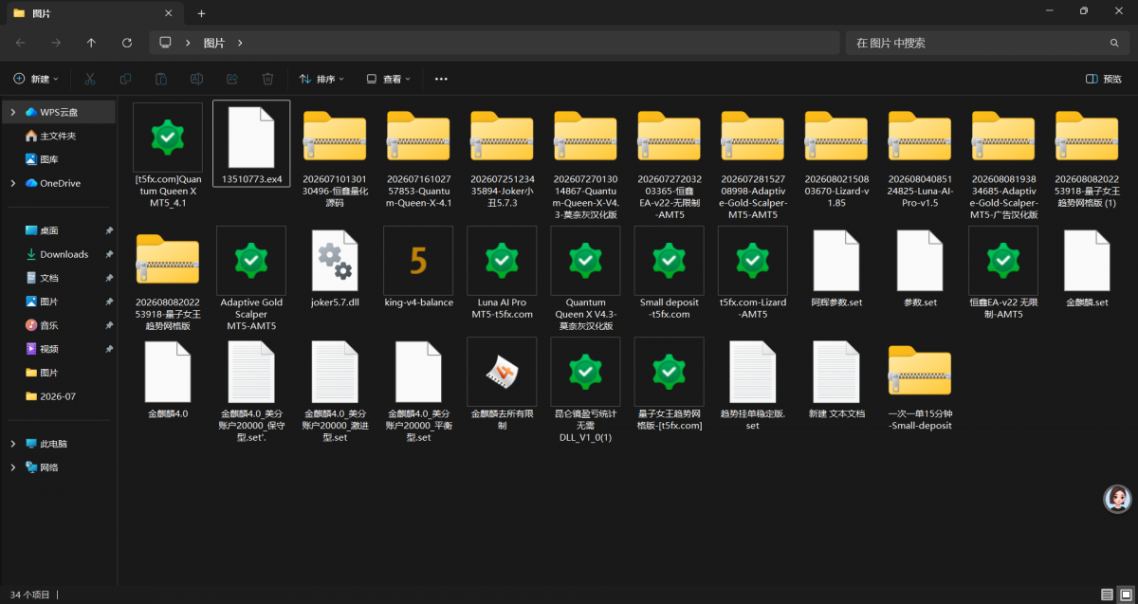1138x604 pixels.
Task: Expand the breadcrumb chevron after 图片
Action: 241,43
